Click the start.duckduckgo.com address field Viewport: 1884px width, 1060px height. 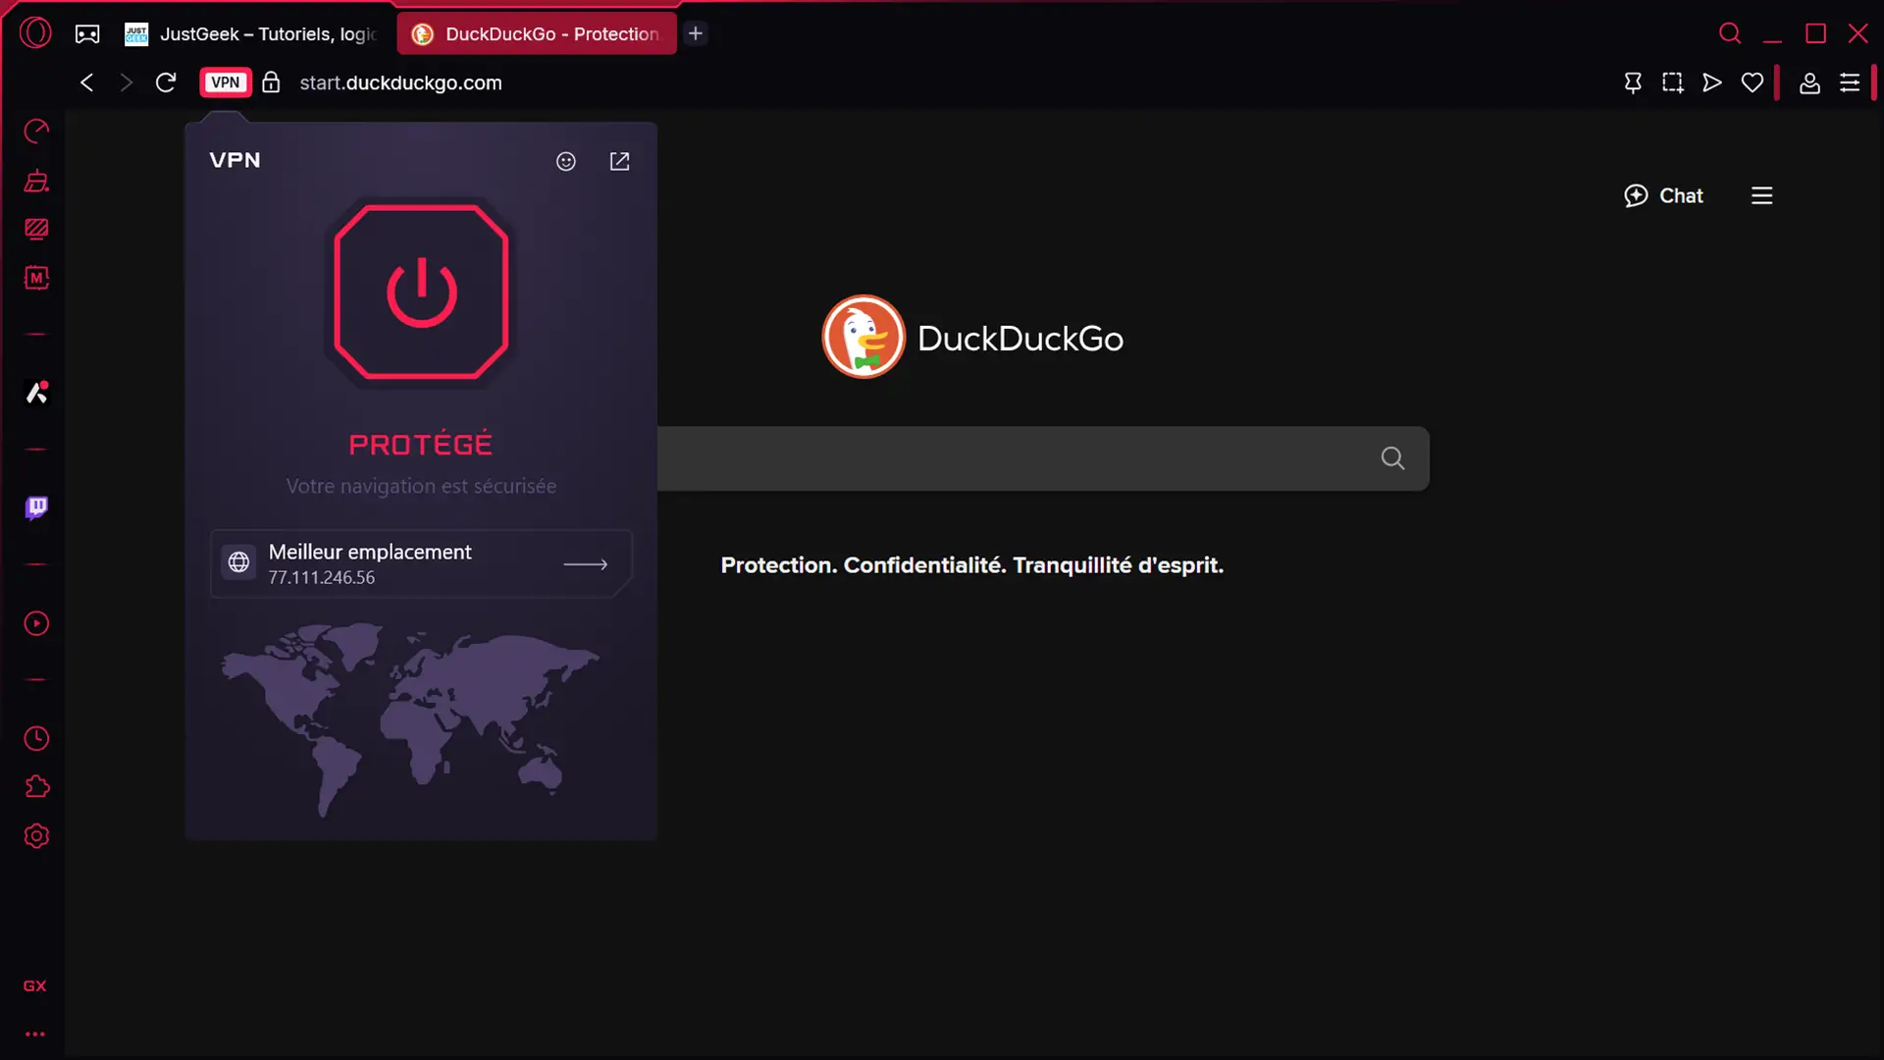tap(400, 82)
